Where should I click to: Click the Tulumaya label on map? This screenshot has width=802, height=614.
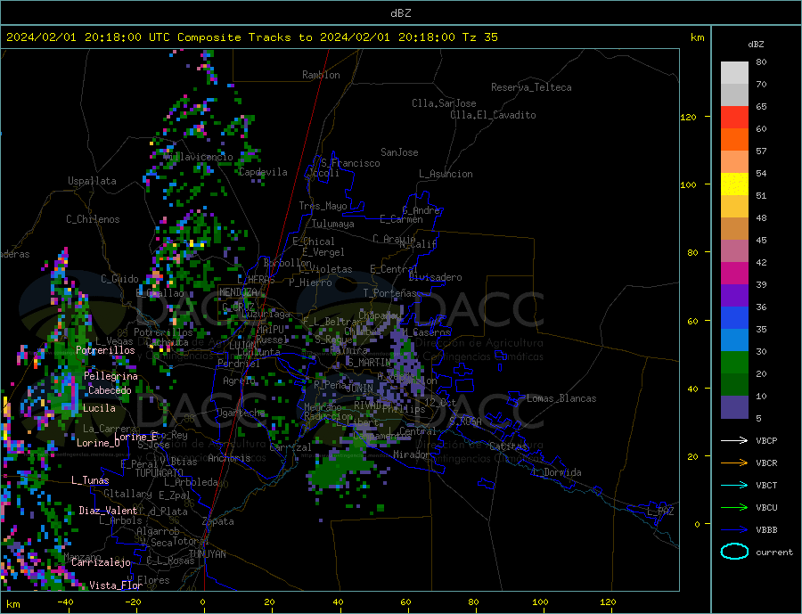333,224
